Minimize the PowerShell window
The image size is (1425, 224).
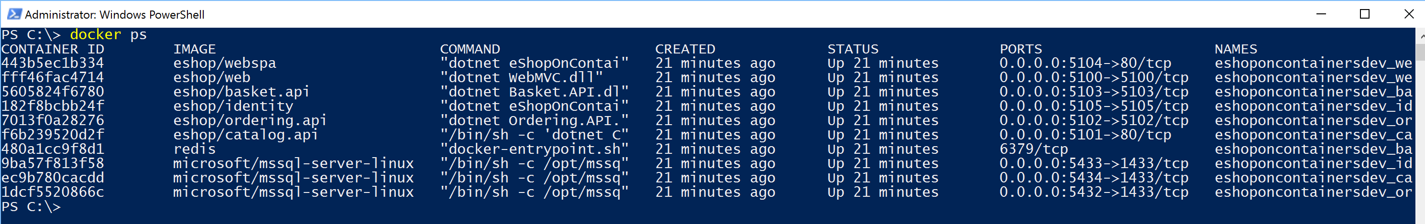tap(1321, 14)
